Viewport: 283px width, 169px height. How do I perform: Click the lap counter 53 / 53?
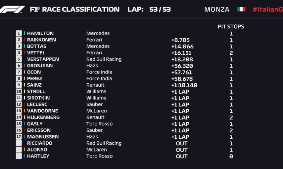coord(160,9)
